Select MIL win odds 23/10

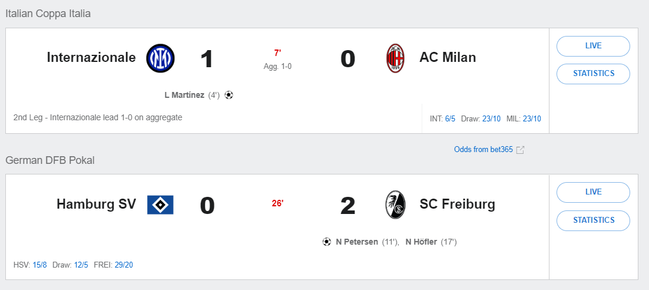point(532,118)
